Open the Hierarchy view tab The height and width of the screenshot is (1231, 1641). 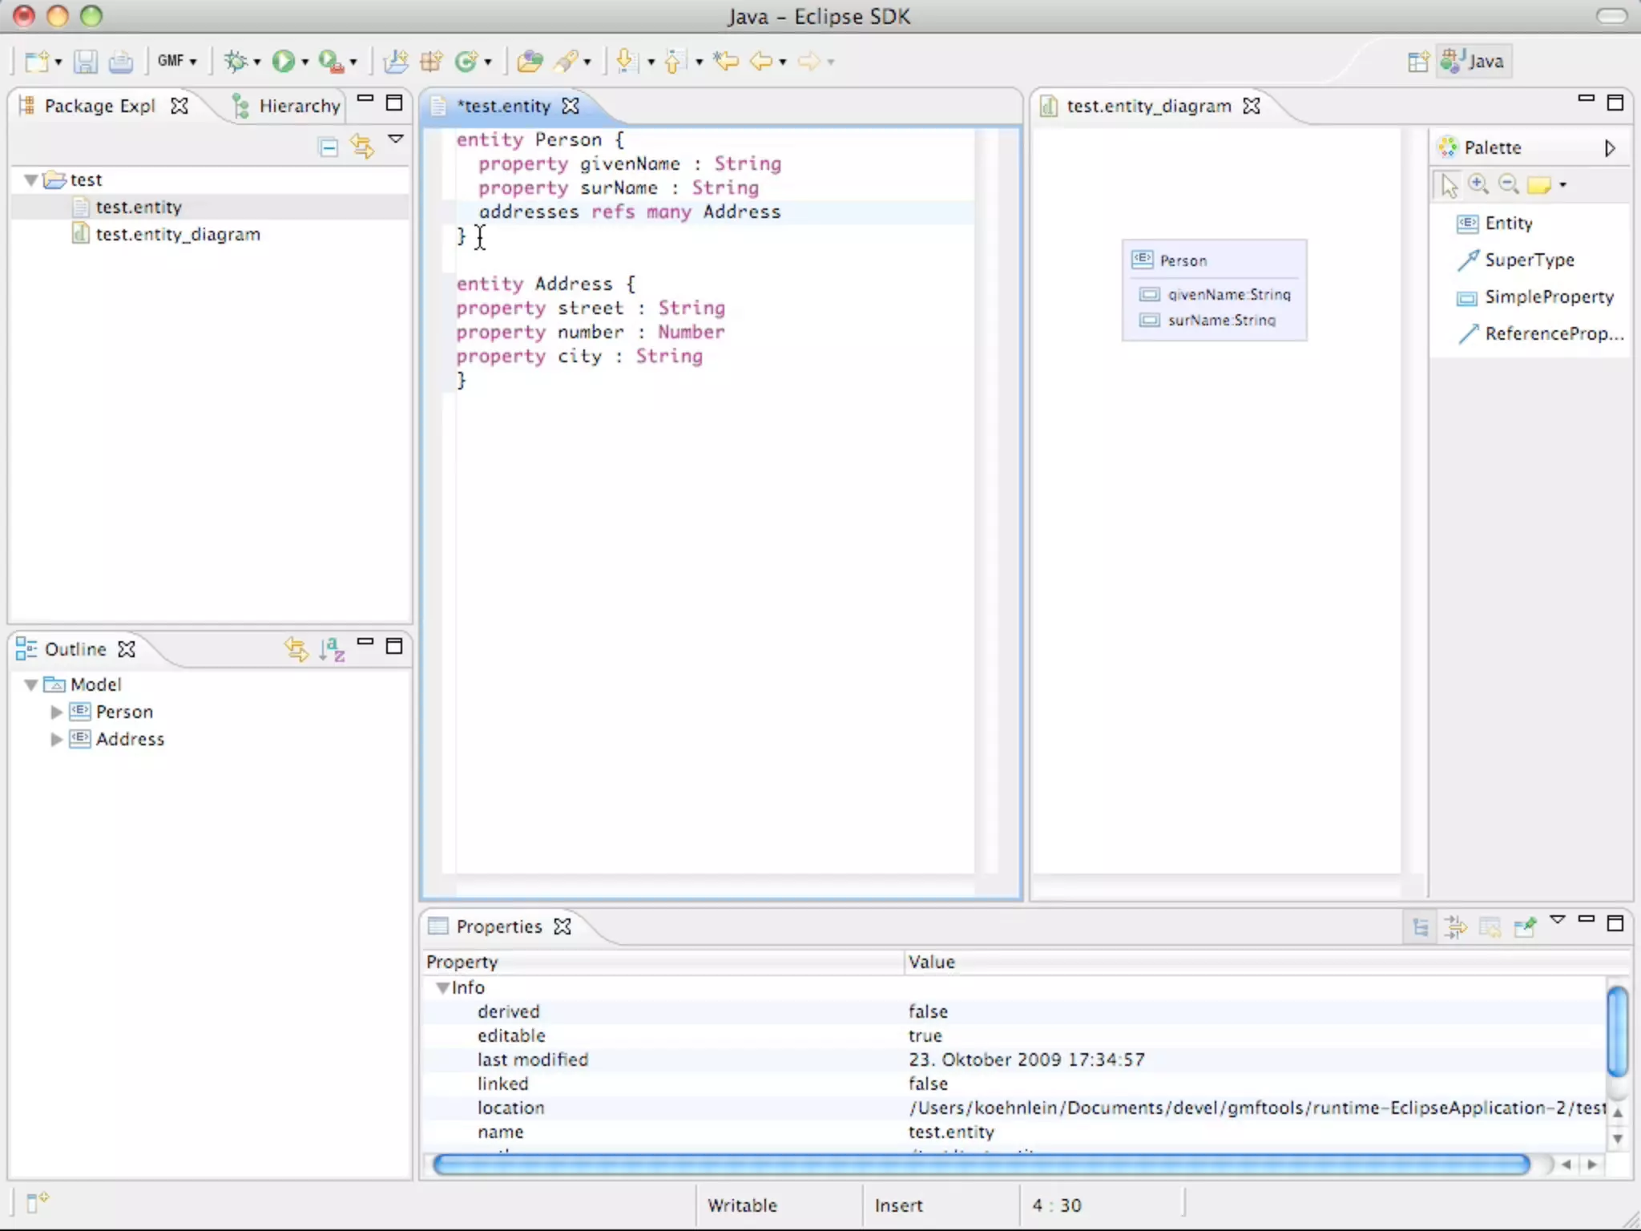(x=298, y=107)
